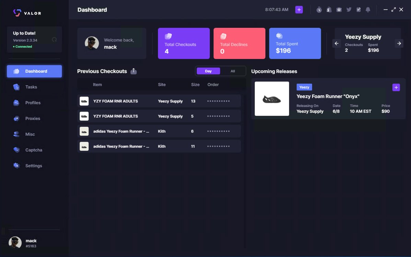Click the next site right arrow
The image size is (411, 257).
pos(399,44)
